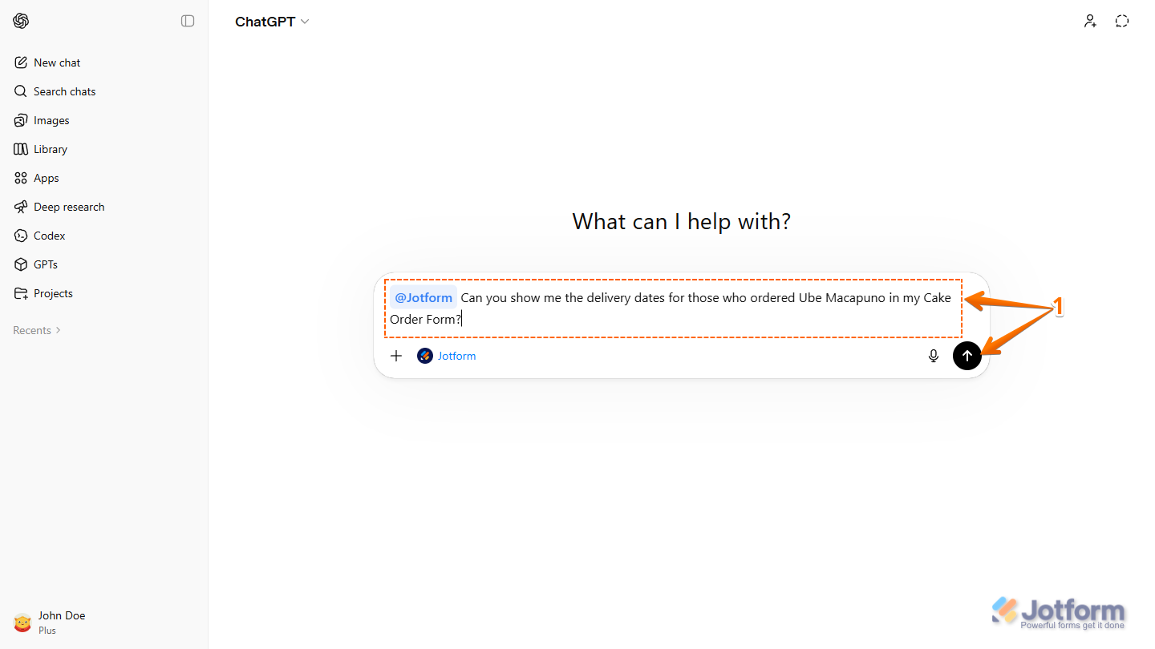This screenshot has height=649, width=1155.
Task: Open attachment options with the plus icon
Action: point(395,356)
